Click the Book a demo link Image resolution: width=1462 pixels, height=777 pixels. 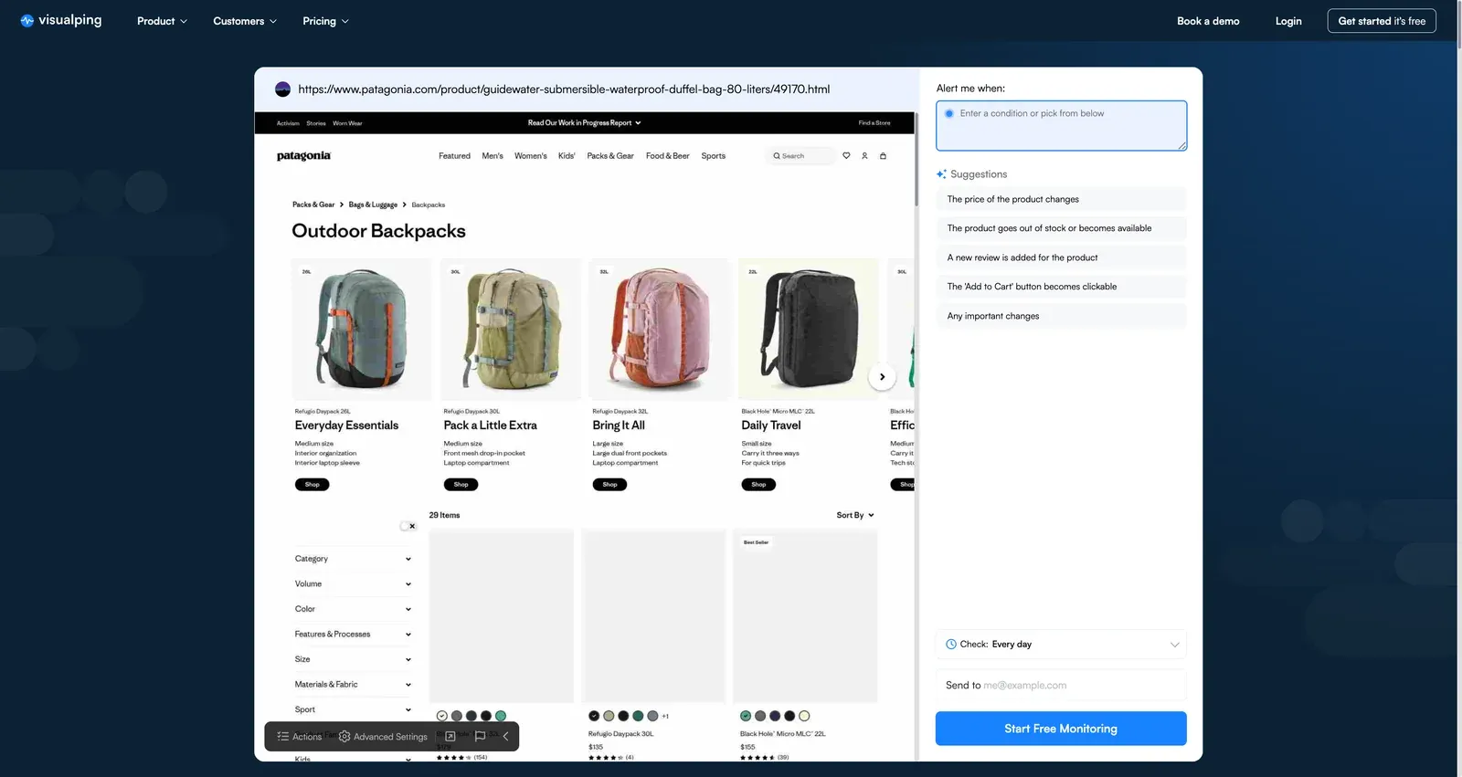[1208, 21]
